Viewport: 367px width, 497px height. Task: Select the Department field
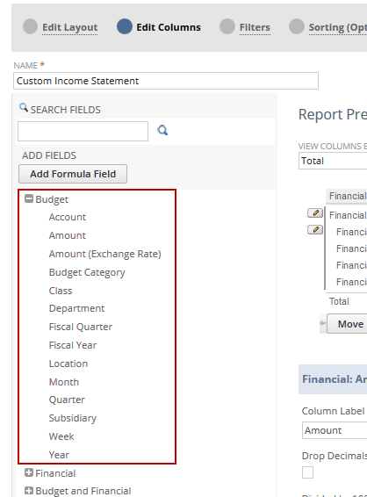[x=76, y=308]
